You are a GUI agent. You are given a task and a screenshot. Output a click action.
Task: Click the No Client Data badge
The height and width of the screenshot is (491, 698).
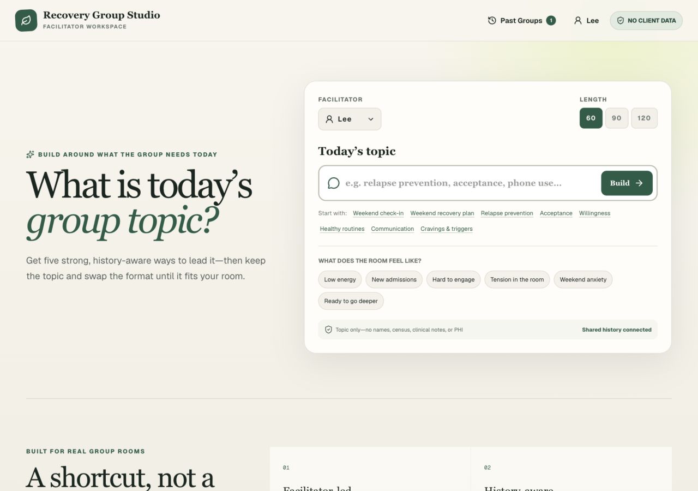tap(646, 21)
